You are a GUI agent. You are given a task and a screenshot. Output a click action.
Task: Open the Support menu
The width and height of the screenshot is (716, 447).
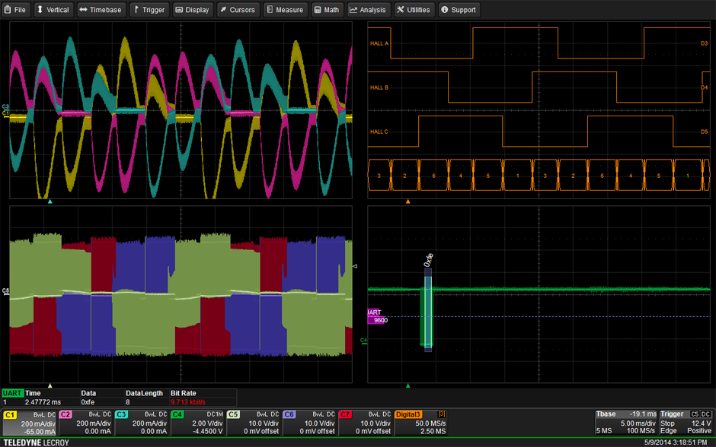click(459, 10)
